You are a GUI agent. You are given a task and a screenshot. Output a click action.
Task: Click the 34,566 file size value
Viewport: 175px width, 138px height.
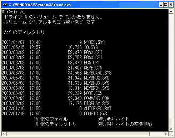pos(75,73)
